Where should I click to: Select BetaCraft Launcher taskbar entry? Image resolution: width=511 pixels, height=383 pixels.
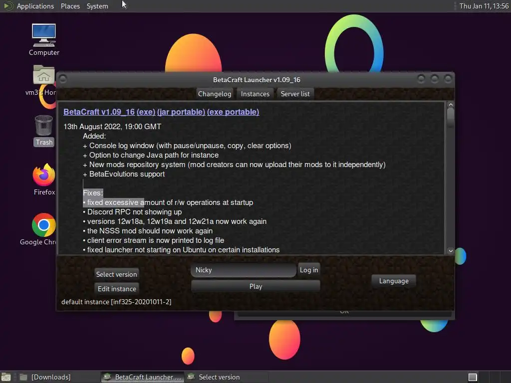pos(142,377)
